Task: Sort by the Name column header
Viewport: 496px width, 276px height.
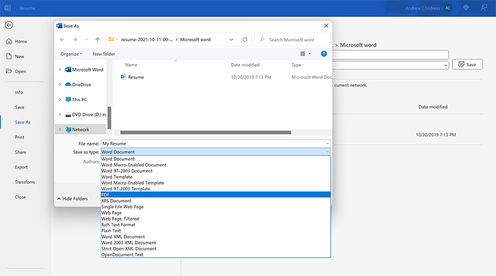Action: [131, 65]
